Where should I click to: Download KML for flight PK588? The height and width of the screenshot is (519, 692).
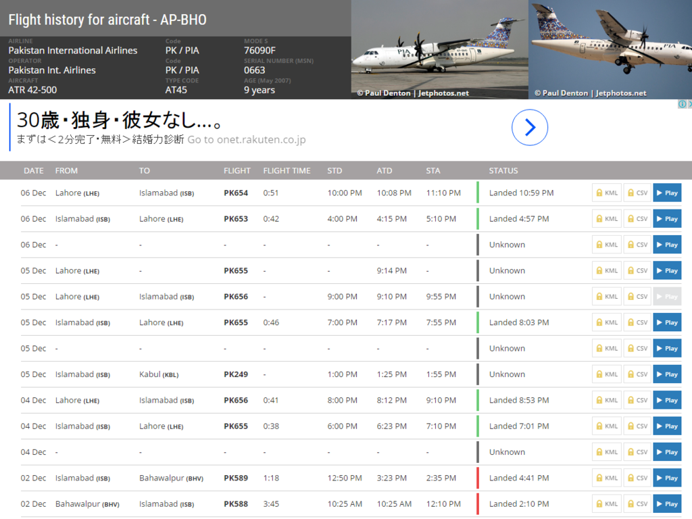[x=607, y=504]
